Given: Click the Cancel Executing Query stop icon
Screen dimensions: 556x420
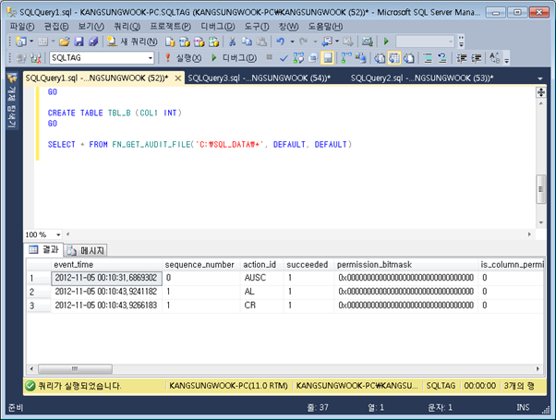Looking at the screenshot, I should point(269,57).
